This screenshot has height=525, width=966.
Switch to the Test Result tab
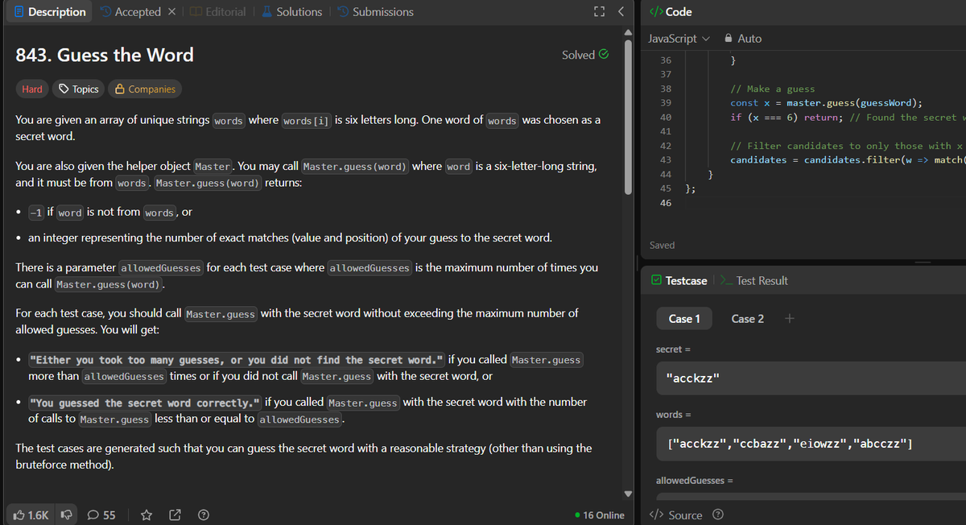pyautogui.click(x=753, y=280)
